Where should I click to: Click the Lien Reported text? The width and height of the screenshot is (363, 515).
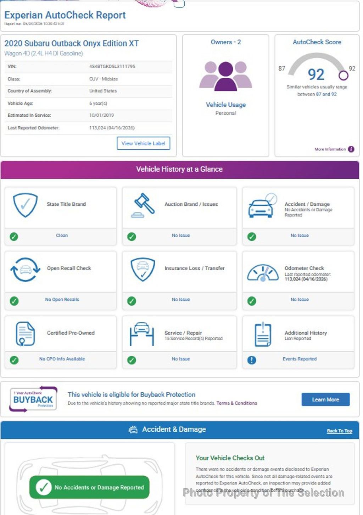298,339
